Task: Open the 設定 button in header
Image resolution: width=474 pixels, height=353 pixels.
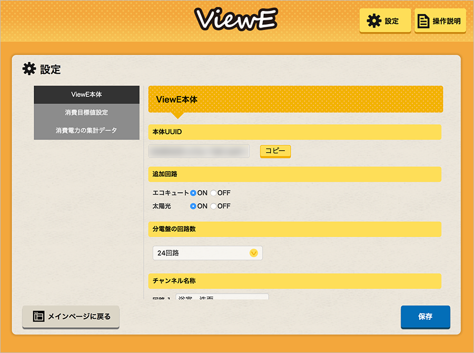Action: point(385,21)
